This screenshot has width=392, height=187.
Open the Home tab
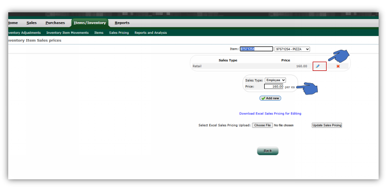[x=13, y=23]
